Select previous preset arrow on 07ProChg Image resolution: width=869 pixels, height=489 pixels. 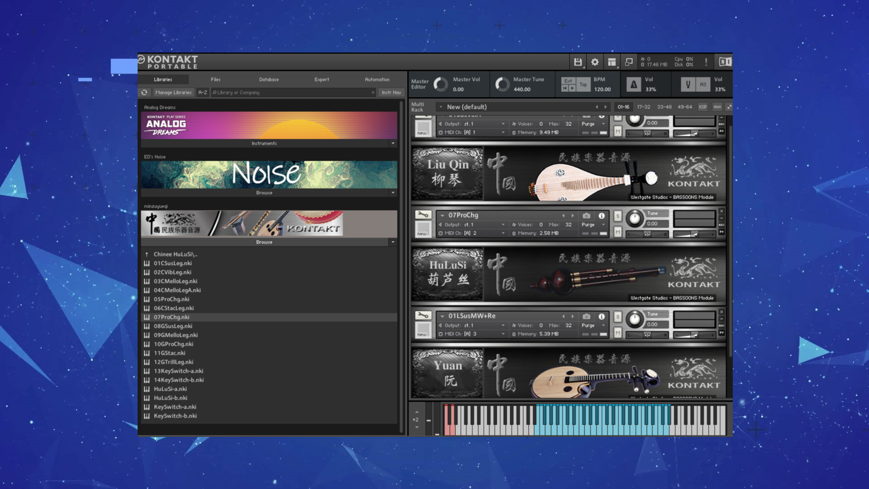(x=563, y=216)
